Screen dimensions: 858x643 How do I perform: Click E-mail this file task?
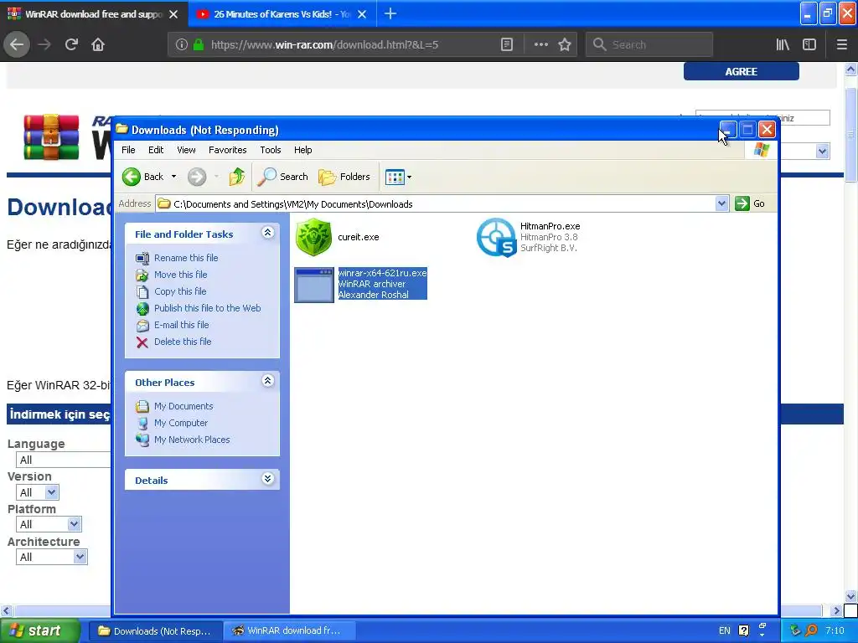pyautogui.click(x=182, y=325)
